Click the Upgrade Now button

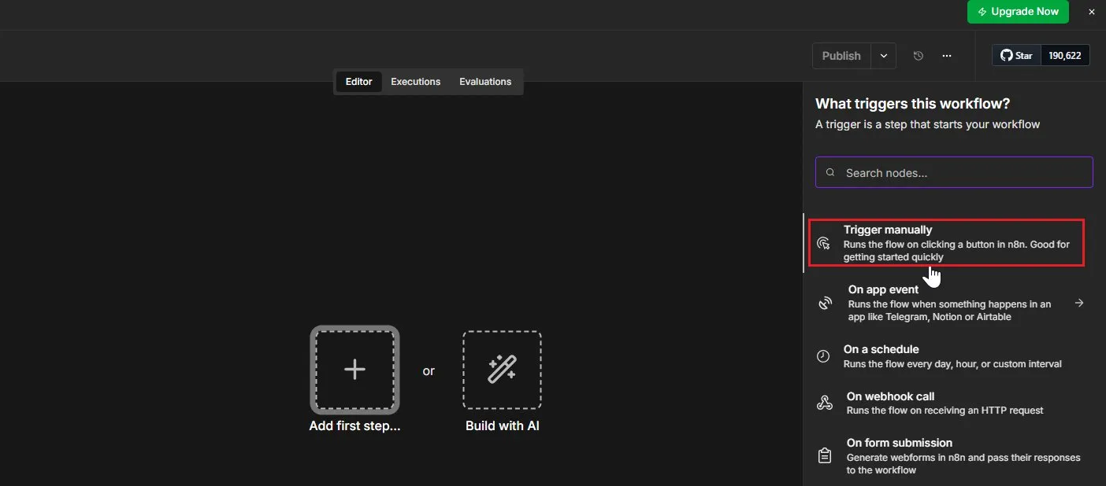click(x=1018, y=12)
